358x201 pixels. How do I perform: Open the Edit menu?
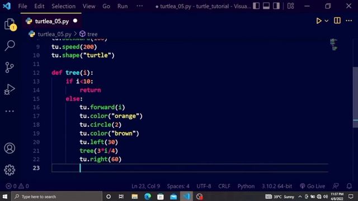point(39,6)
